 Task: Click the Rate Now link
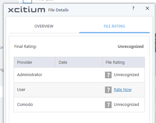(x=123, y=90)
